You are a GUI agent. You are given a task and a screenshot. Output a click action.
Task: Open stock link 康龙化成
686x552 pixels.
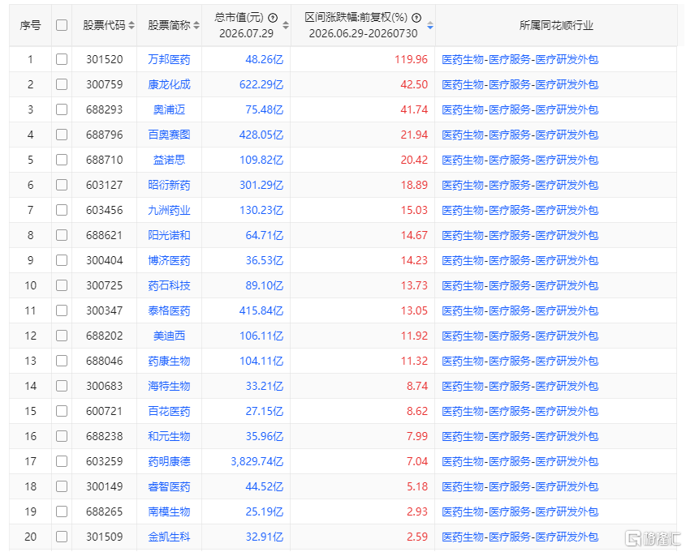[x=169, y=84]
